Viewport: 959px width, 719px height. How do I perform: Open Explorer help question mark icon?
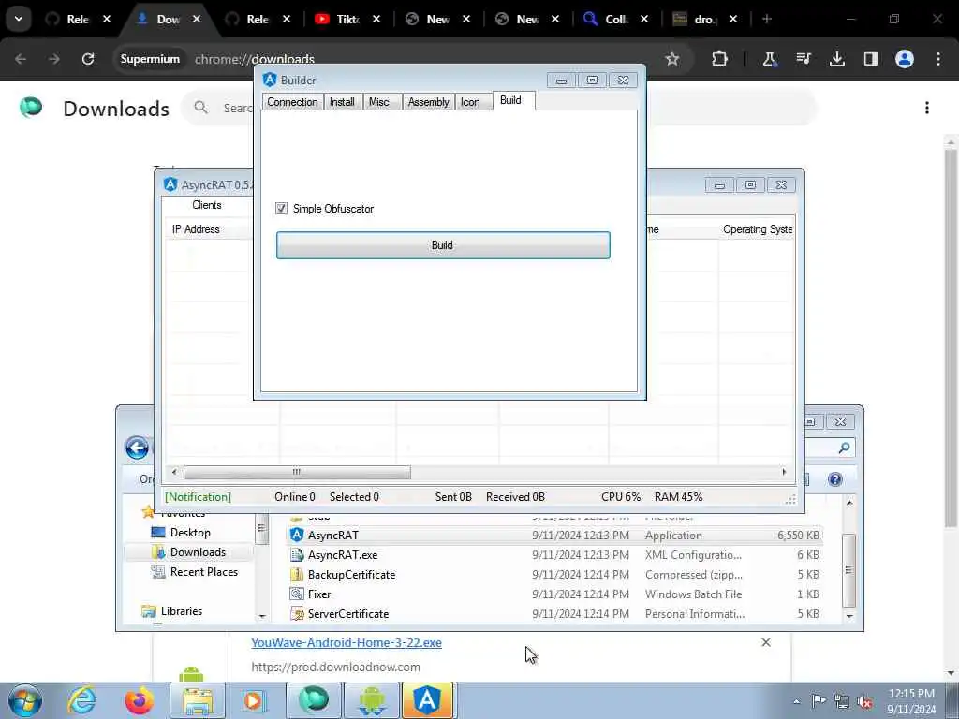pos(834,479)
